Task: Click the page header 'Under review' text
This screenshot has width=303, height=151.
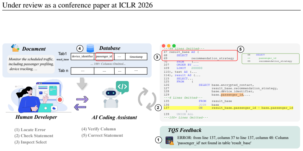Action: [x=78, y=5]
